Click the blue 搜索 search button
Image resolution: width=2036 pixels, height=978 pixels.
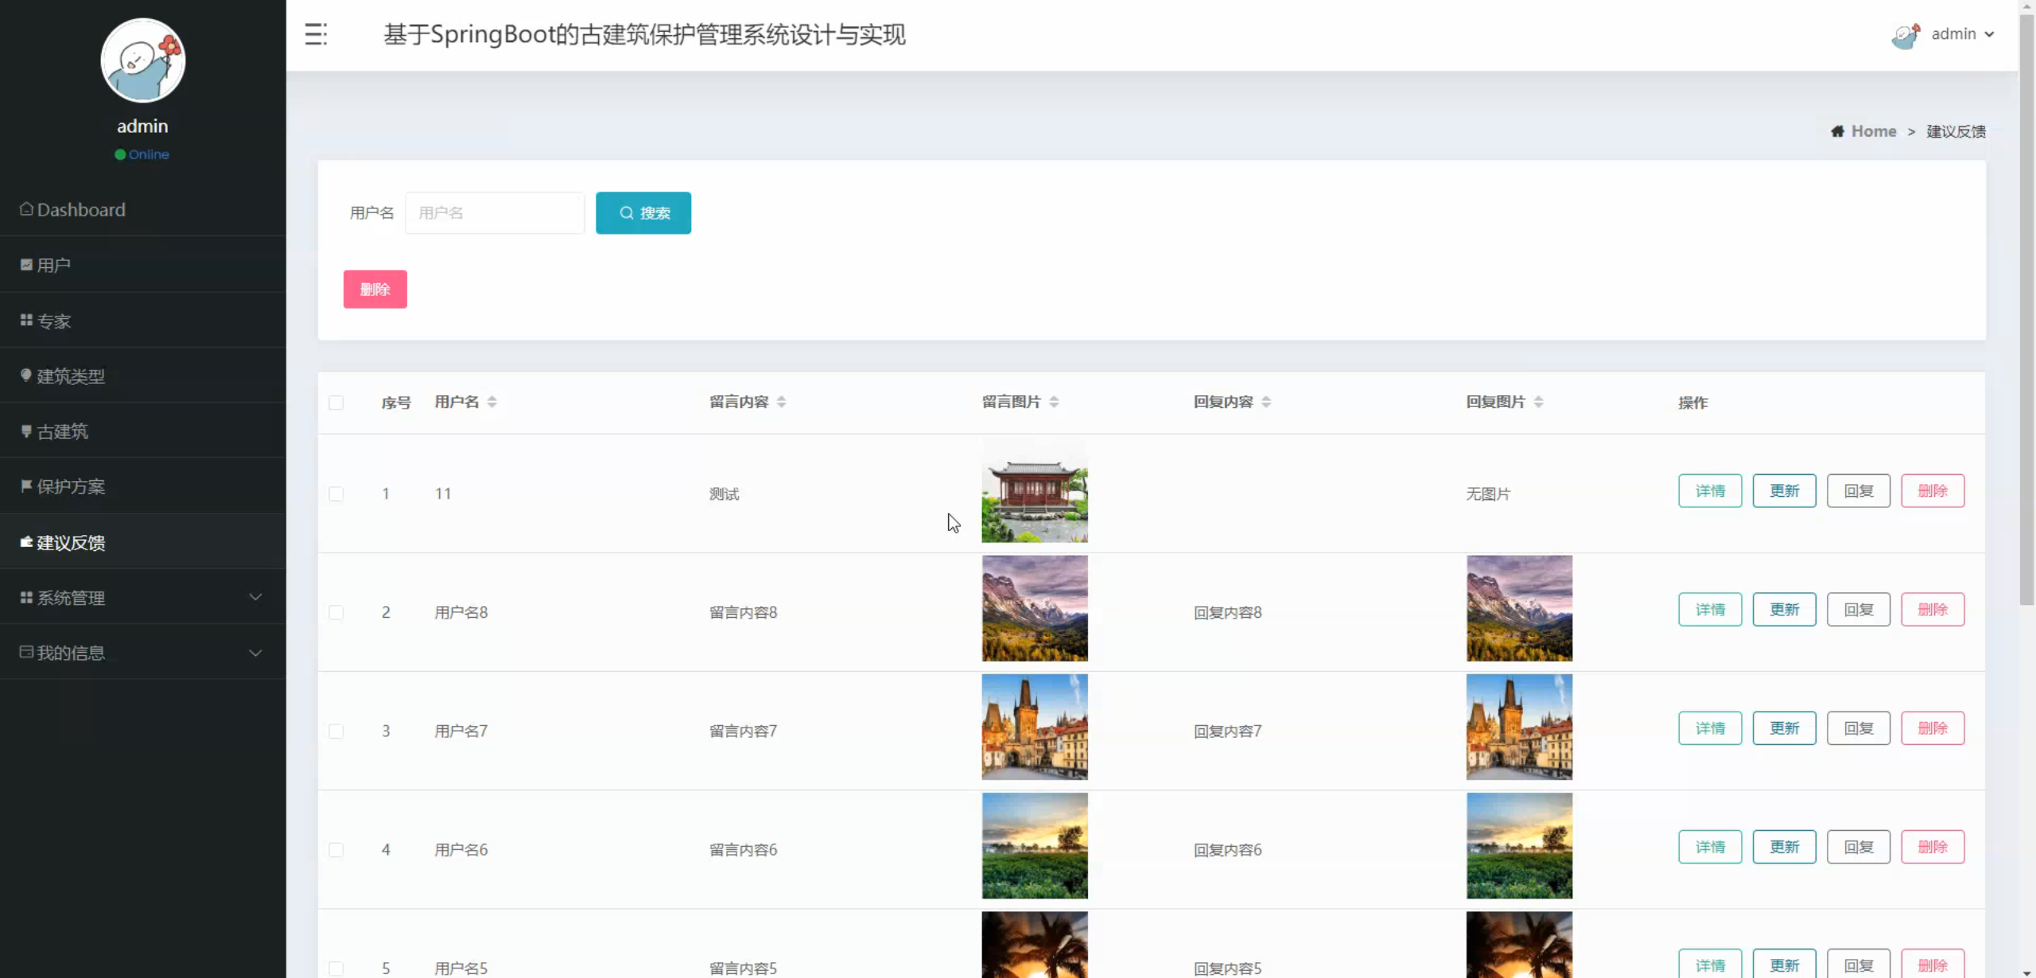[x=643, y=213]
